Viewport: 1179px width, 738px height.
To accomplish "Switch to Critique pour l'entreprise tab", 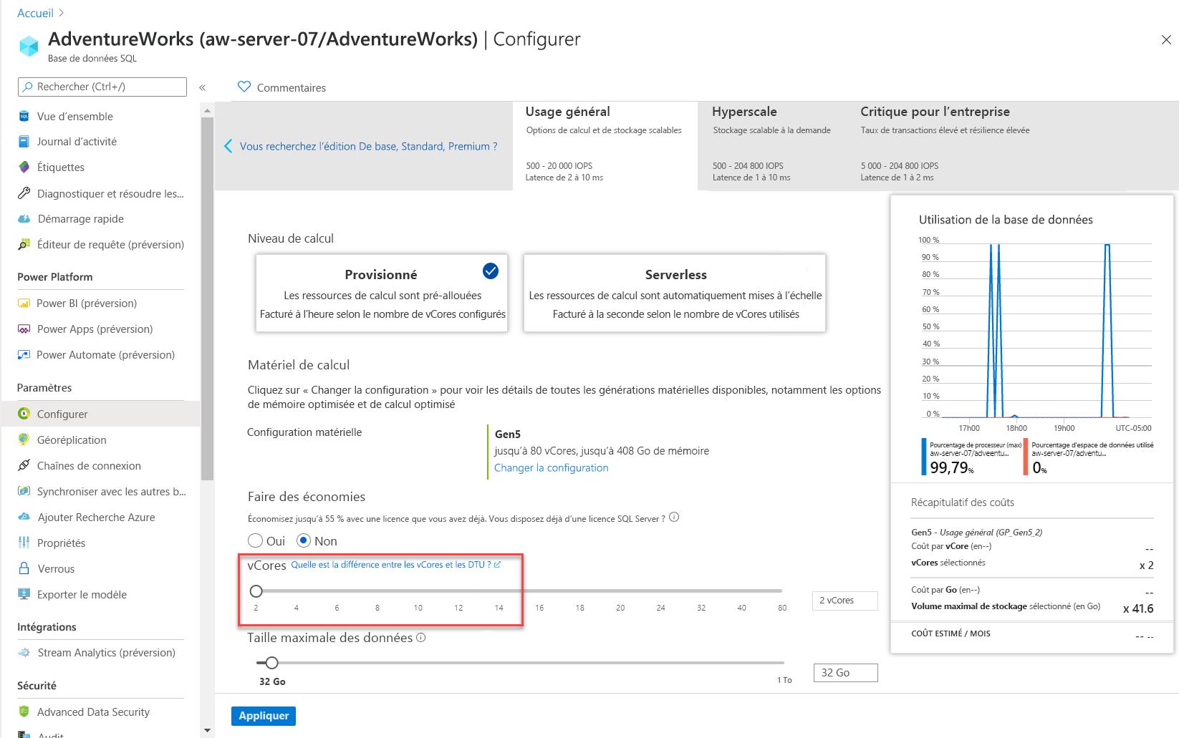I will (x=945, y=146).
